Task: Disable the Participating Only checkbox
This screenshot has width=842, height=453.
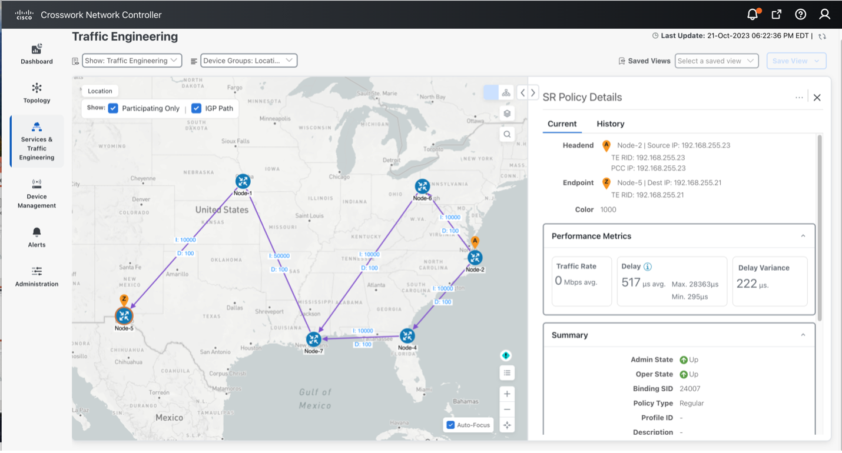Action: (x=114, y=108)
